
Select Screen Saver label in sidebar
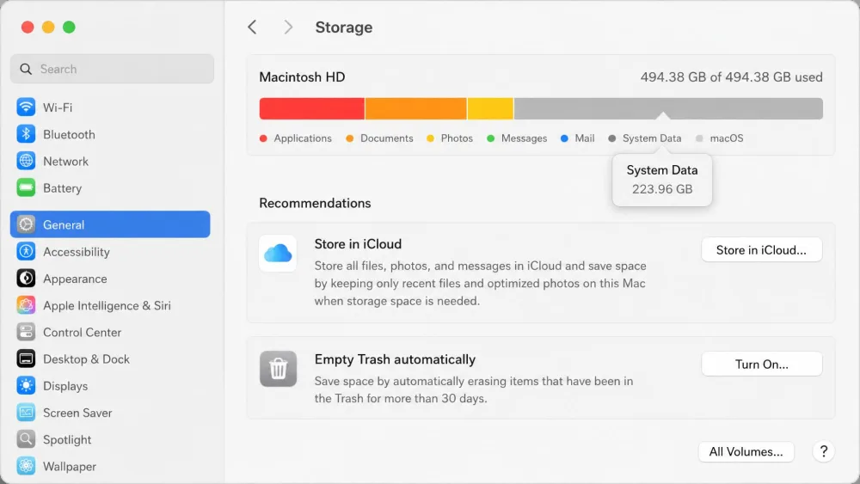77,413
